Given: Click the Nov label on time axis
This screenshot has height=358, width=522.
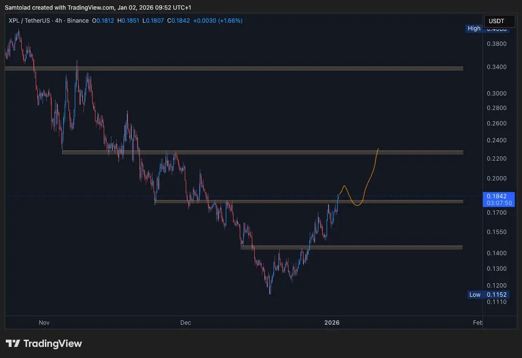Looking at the screenshot, I should click(x=44, y=322).
